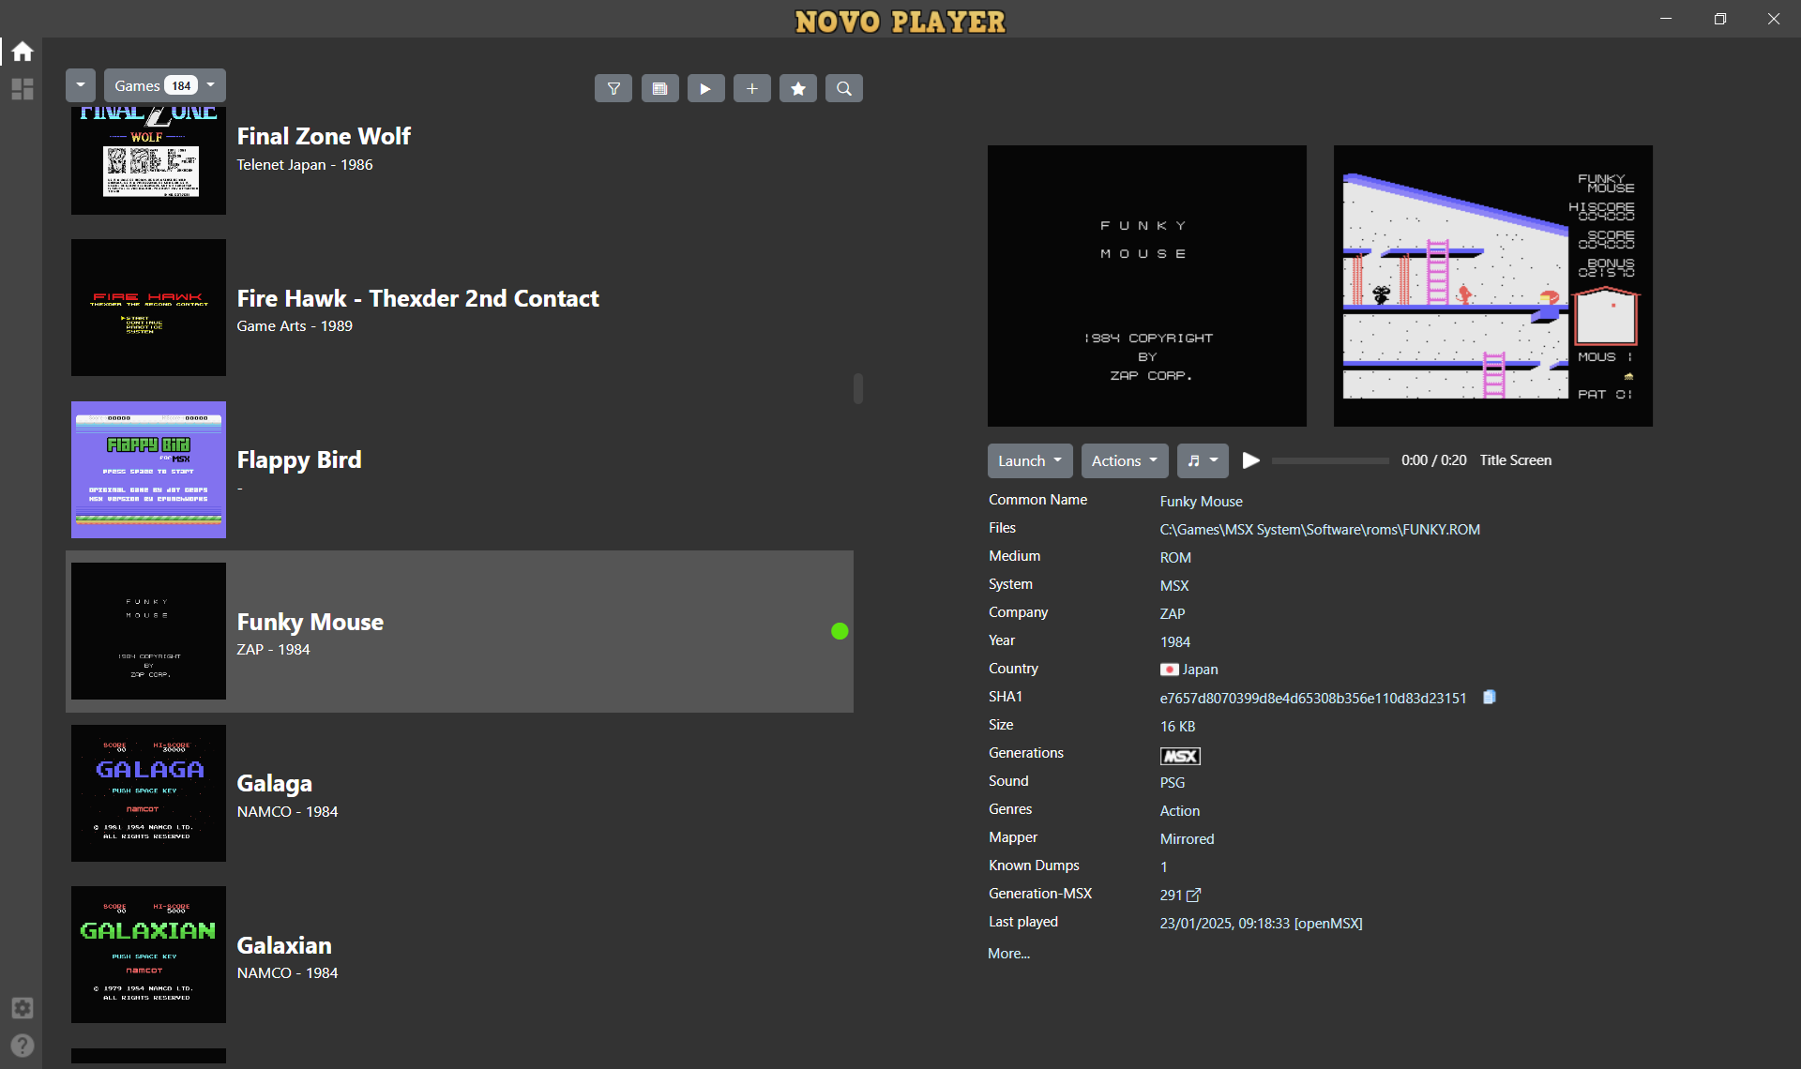The width and height of the screenshot is (1801, 1069).
Task: Click the favorites star icon
Action: tap(797, 88)
